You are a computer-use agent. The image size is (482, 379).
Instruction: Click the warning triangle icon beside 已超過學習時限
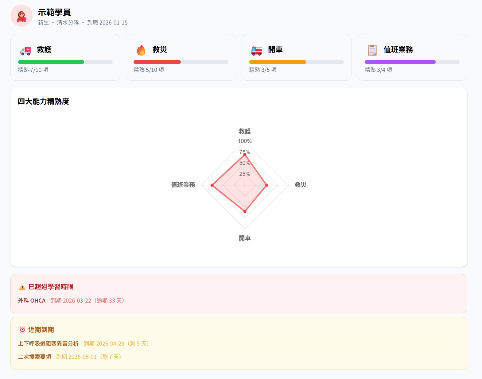pyautogui.click(x=22, y=287)
